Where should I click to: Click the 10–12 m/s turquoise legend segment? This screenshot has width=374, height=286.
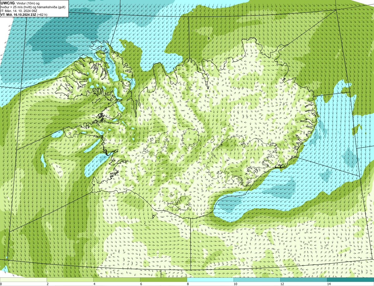pos(257,280)
